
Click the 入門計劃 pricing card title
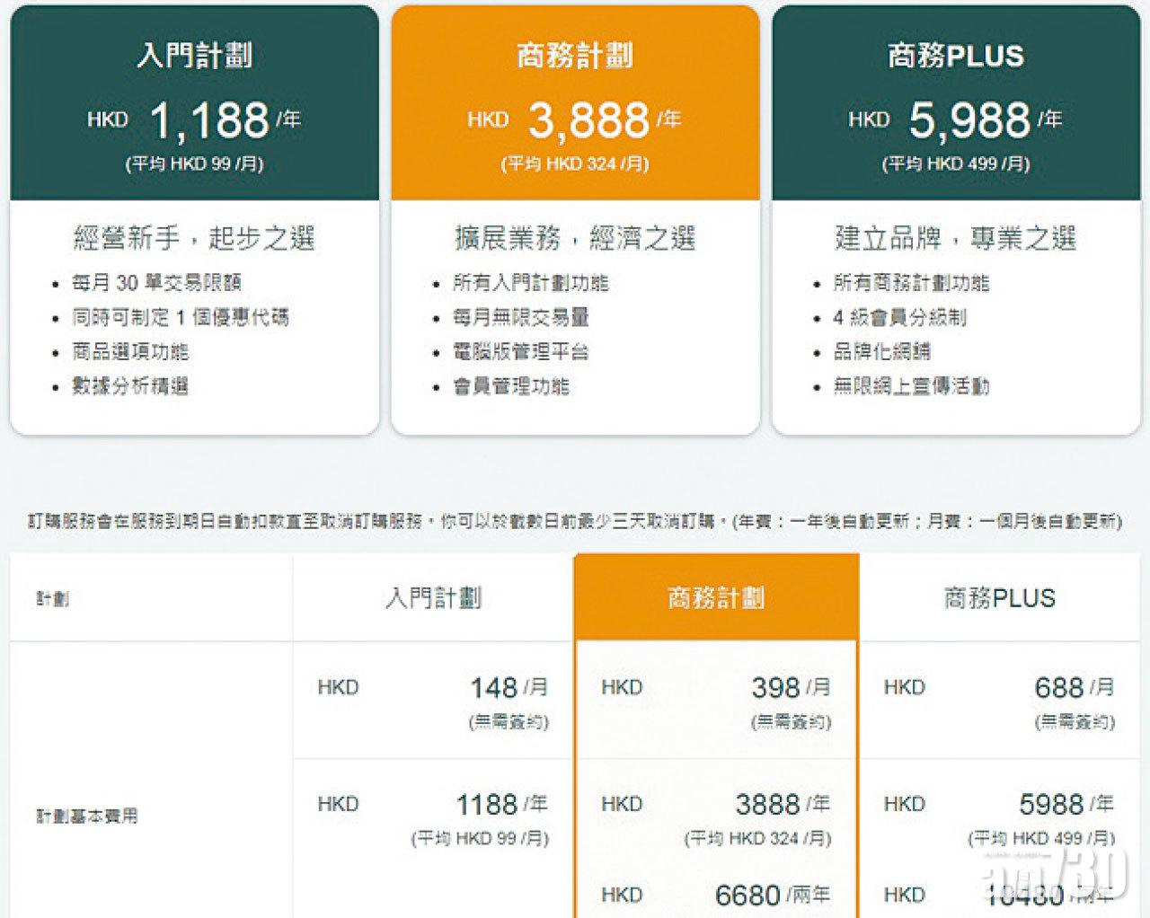click(194, 56)
